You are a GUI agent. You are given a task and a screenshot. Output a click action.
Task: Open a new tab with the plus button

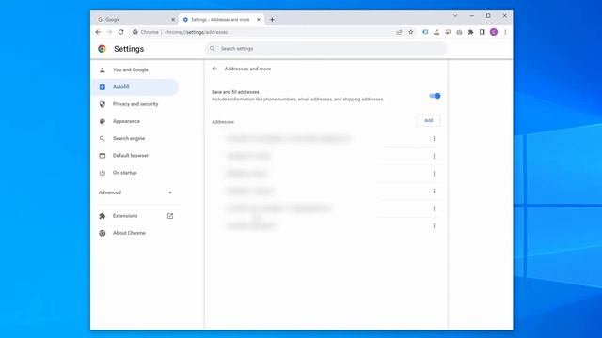coord(272,20)
